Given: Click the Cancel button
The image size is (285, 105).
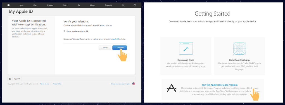Looking at the screenshot, I should pos(105,47).
